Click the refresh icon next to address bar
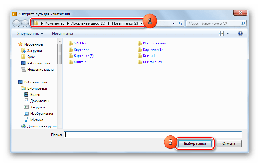The image size is (259, 163). coord(180,23)
